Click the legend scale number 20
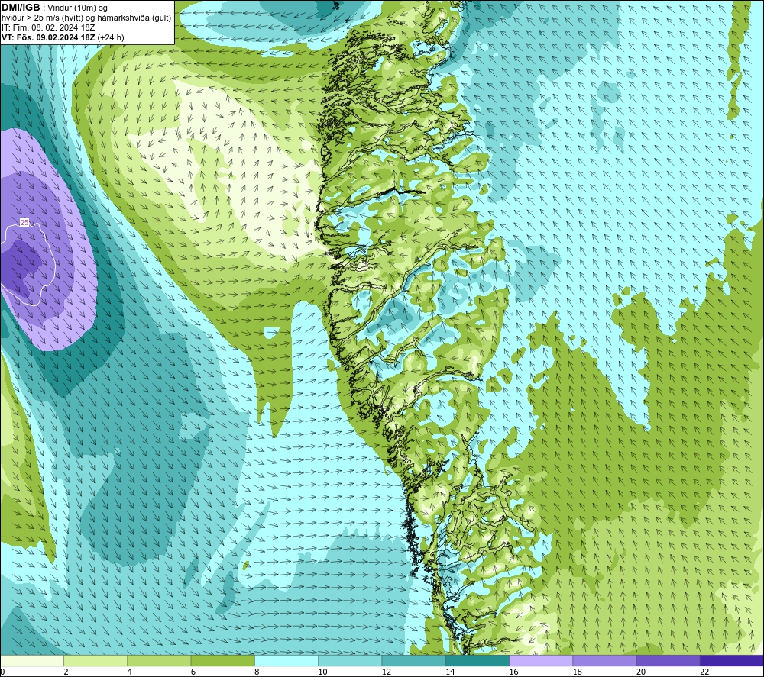This screenshot has height=677, width=764. pos(641,672)
